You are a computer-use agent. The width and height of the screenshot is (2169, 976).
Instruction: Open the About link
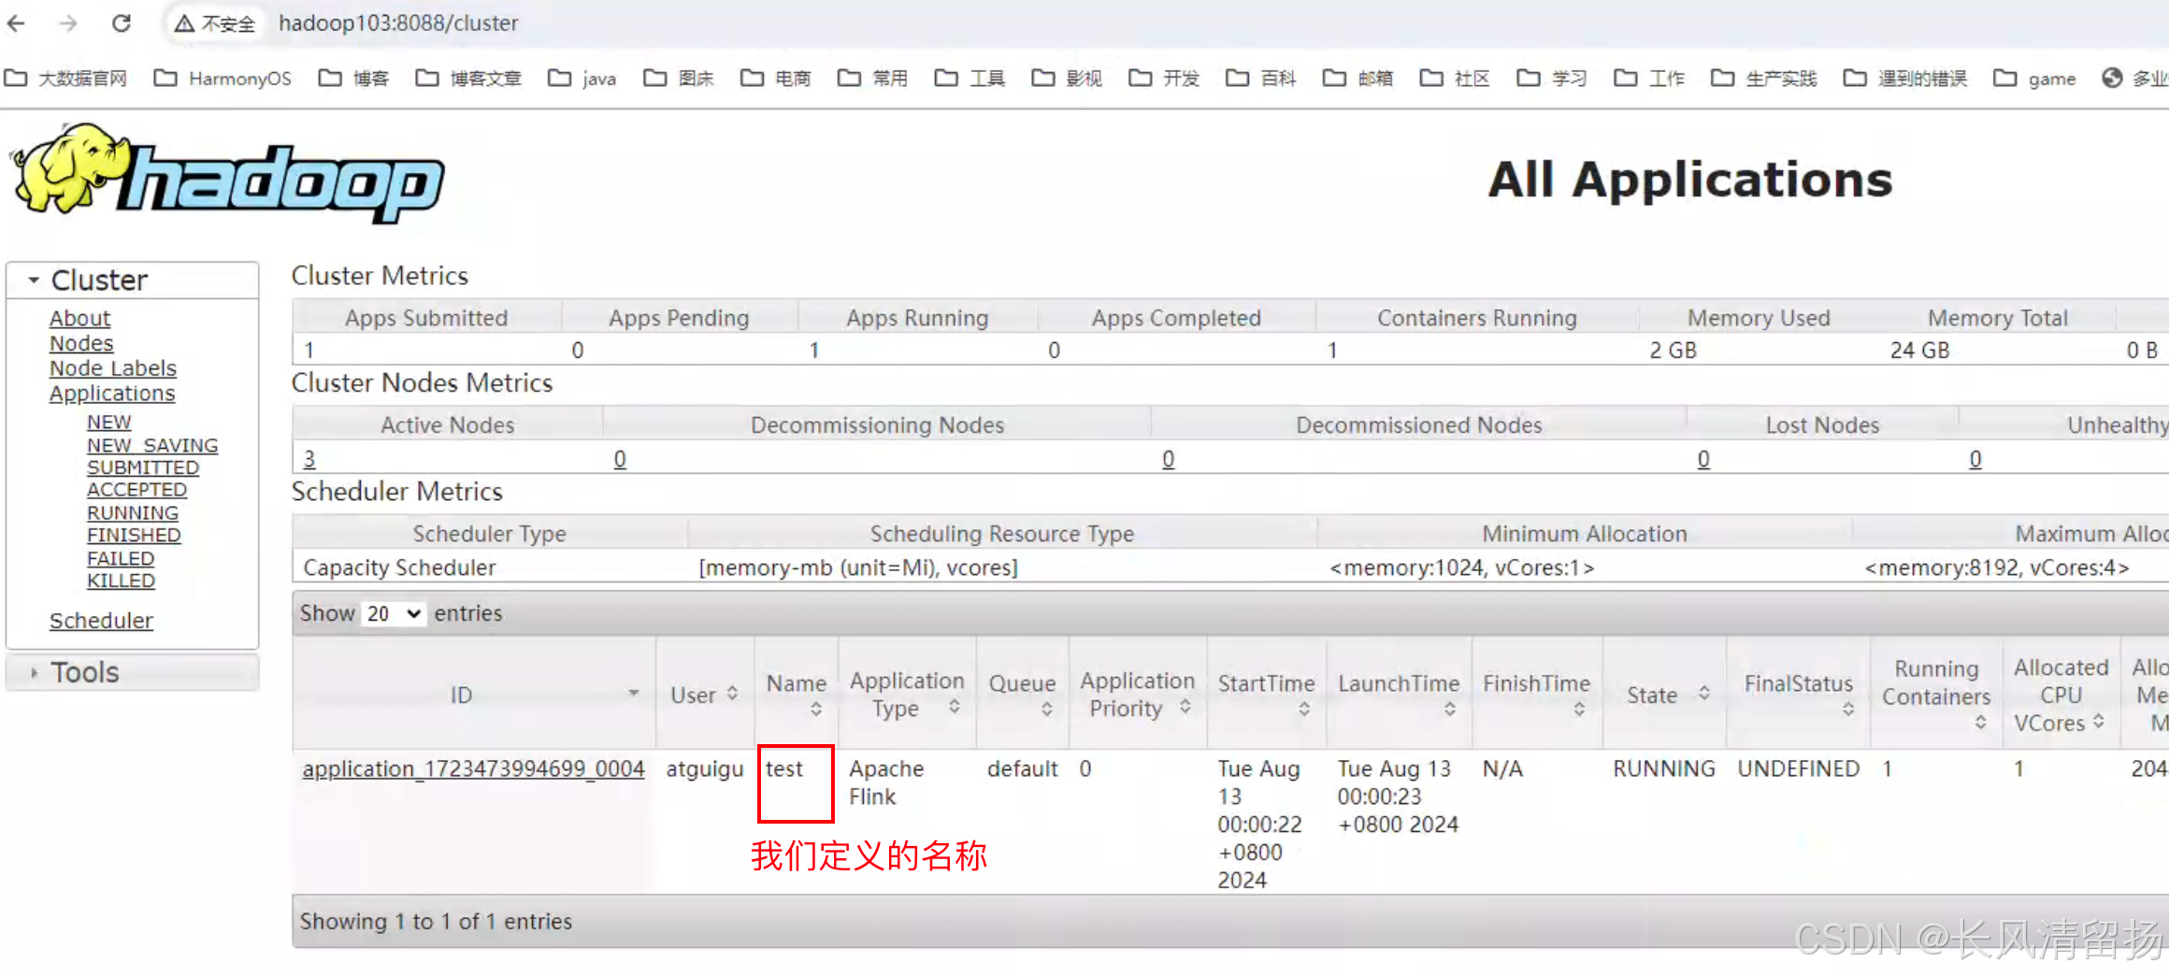coord(79,319)
